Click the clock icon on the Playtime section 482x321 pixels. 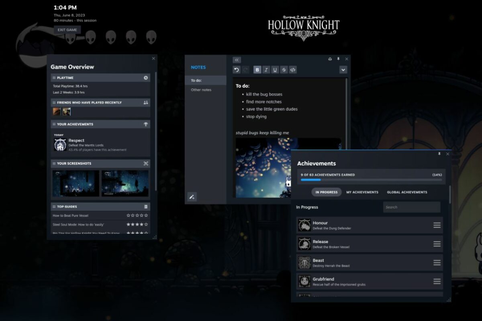(x=146, y=77)
